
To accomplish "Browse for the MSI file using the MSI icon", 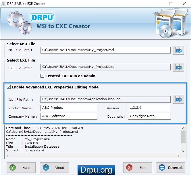I will (178, 50).
